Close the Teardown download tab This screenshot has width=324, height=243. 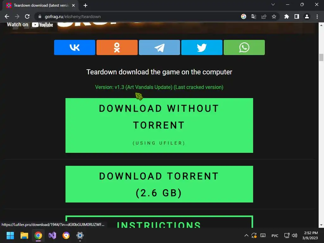pyautogui.click(x=73, y=5)
